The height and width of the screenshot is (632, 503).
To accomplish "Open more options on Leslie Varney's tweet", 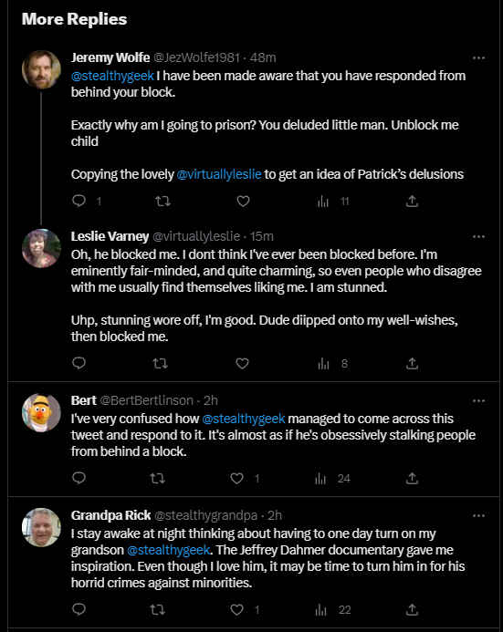I will click(478, 236).
